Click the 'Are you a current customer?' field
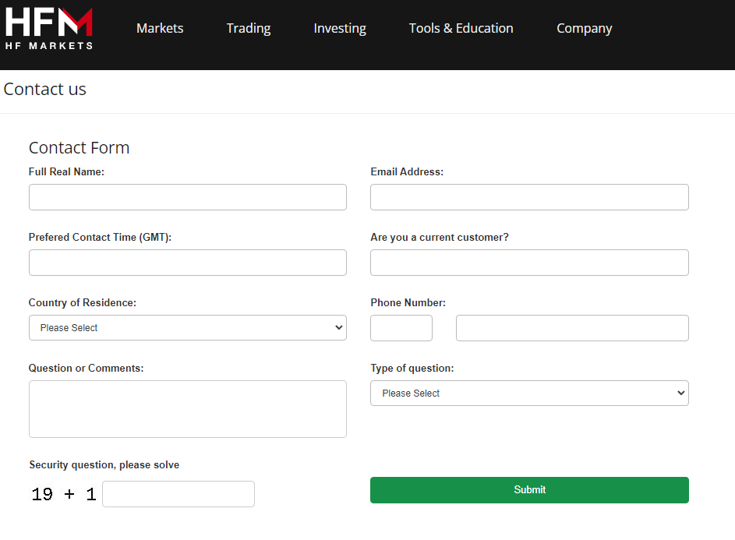Viewport: 735px width, 540px height. [529, 263]
